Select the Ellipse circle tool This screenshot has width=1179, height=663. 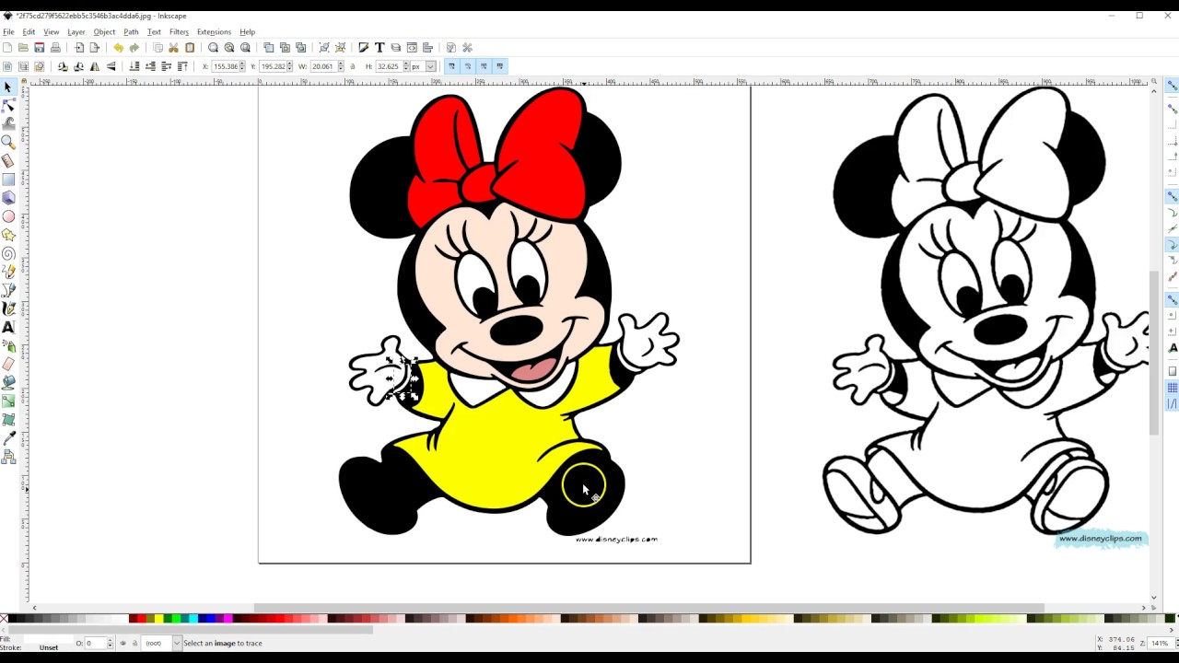coord(8,217)
